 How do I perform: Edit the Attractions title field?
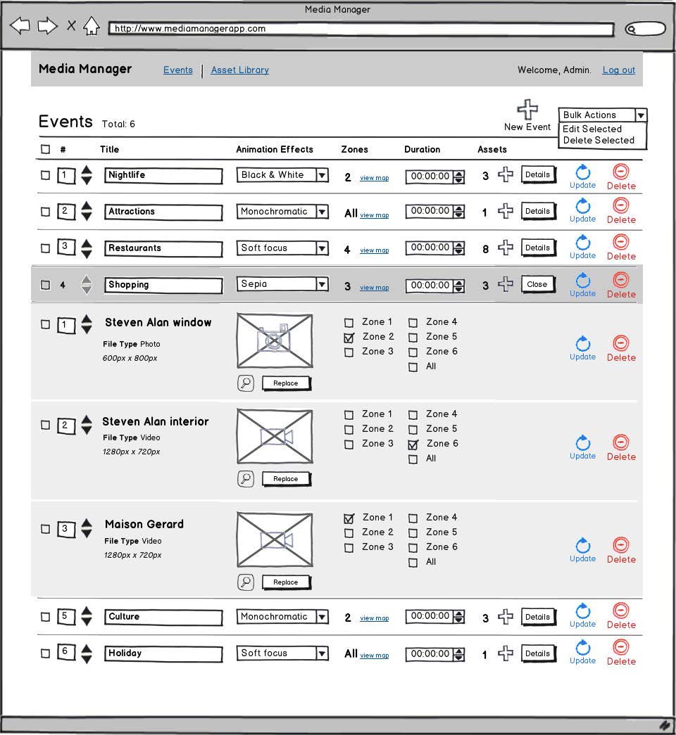pos(163,212)
